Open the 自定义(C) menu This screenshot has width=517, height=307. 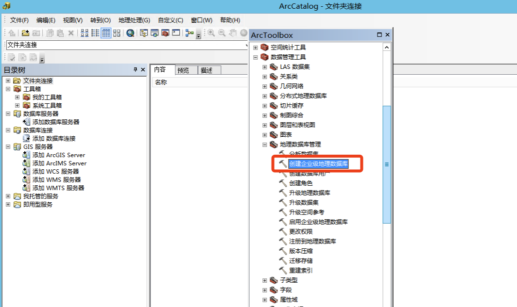pos(171,20)
